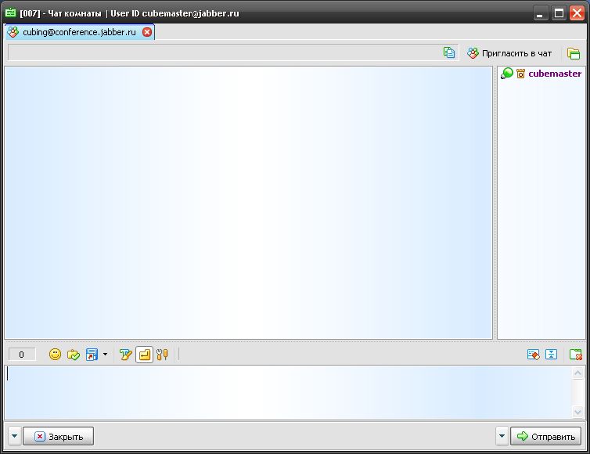
Task: Click Пригласить в чат invite button
Action: coord(509,53)
